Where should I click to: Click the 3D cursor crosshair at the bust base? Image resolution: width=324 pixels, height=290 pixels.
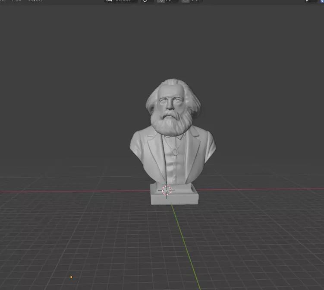167,190
